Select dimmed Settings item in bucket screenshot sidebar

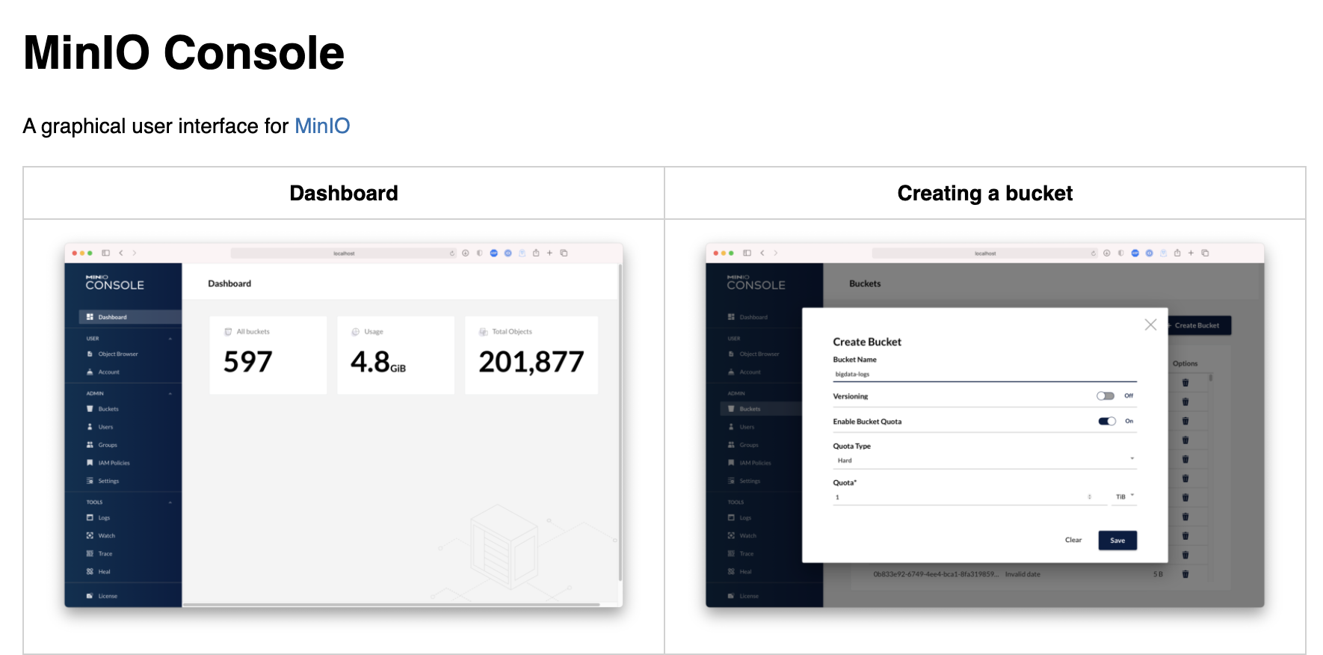(750, 481)
